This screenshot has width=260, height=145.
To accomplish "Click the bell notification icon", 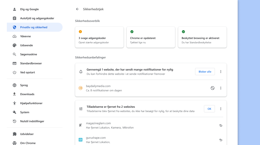I will click(81, 71).
